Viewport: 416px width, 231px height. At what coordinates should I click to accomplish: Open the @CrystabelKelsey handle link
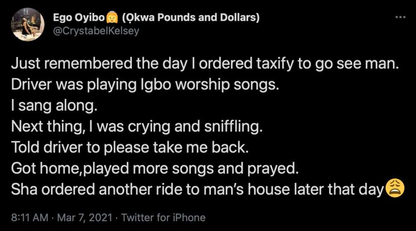(96, 31)
